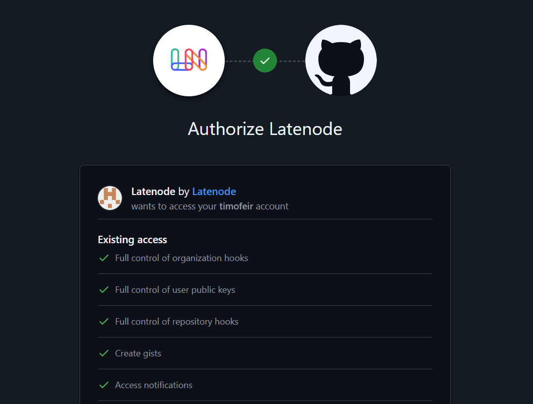This screenshot has width=533, height=404.
Task: Open the blue Latenode developer link
Action: tap(214, 192)
